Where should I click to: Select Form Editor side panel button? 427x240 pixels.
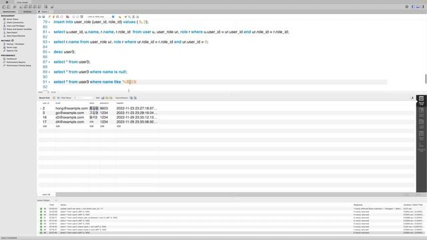pos(421,112)
